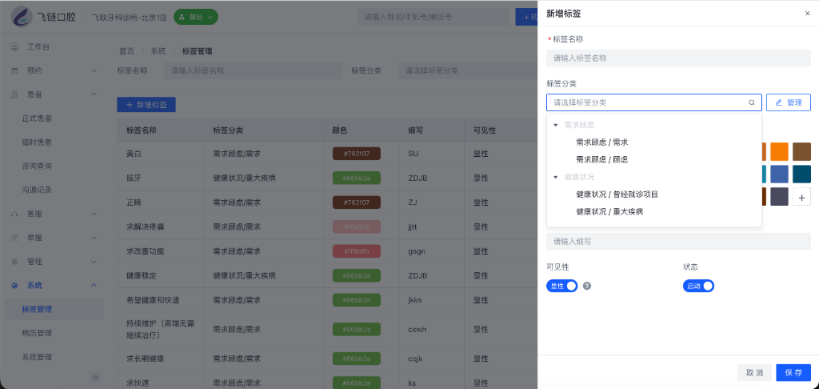Close the 新增标签 drawer with the X icon
819x389 pixels.
(808, 14)
